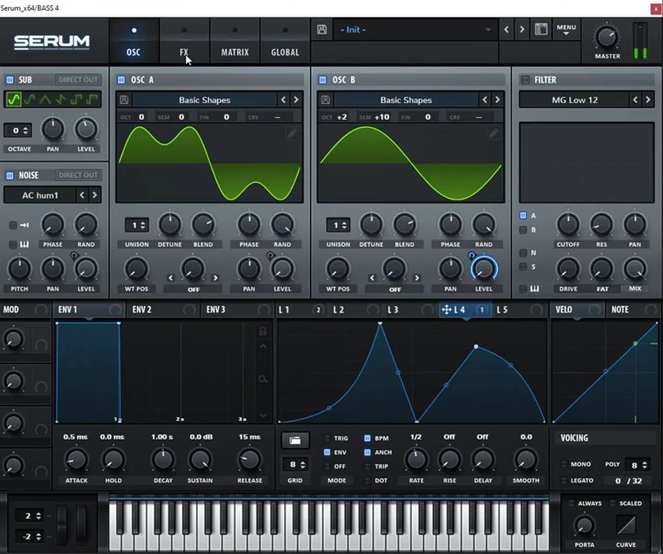Open OSC B wavetable editor pencil icon
Image resolution: width=663 pixels, height=554 pixels.
pyautogui.click(x=494, y=134)
